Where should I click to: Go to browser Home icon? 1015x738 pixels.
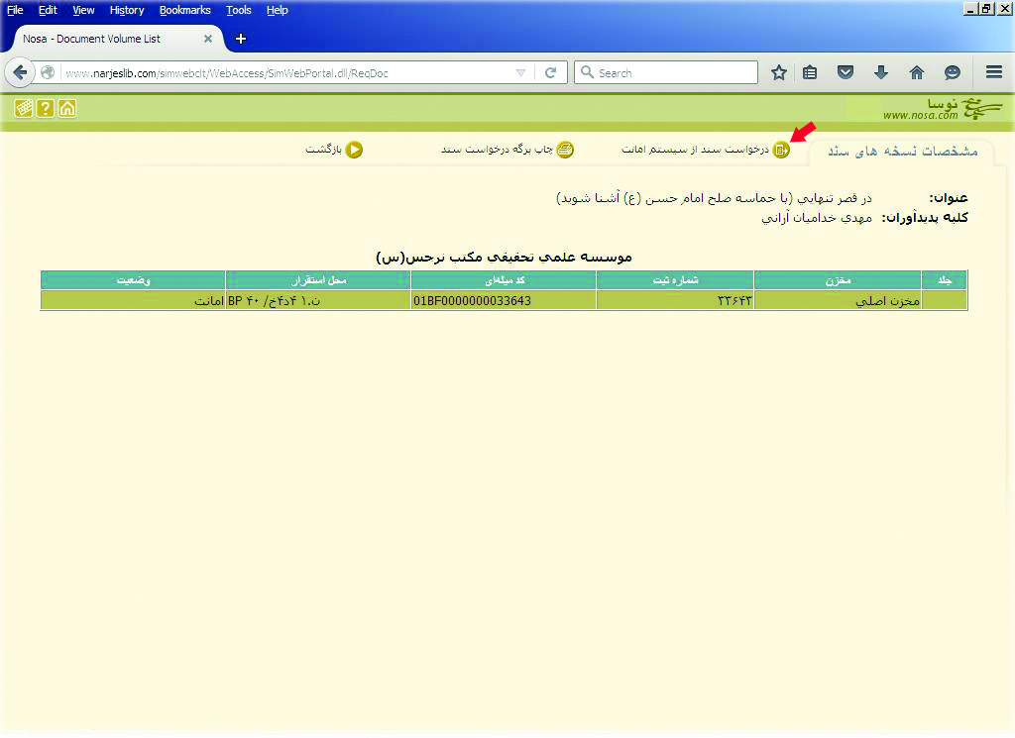pyautogui.click(x=917, y=72)
